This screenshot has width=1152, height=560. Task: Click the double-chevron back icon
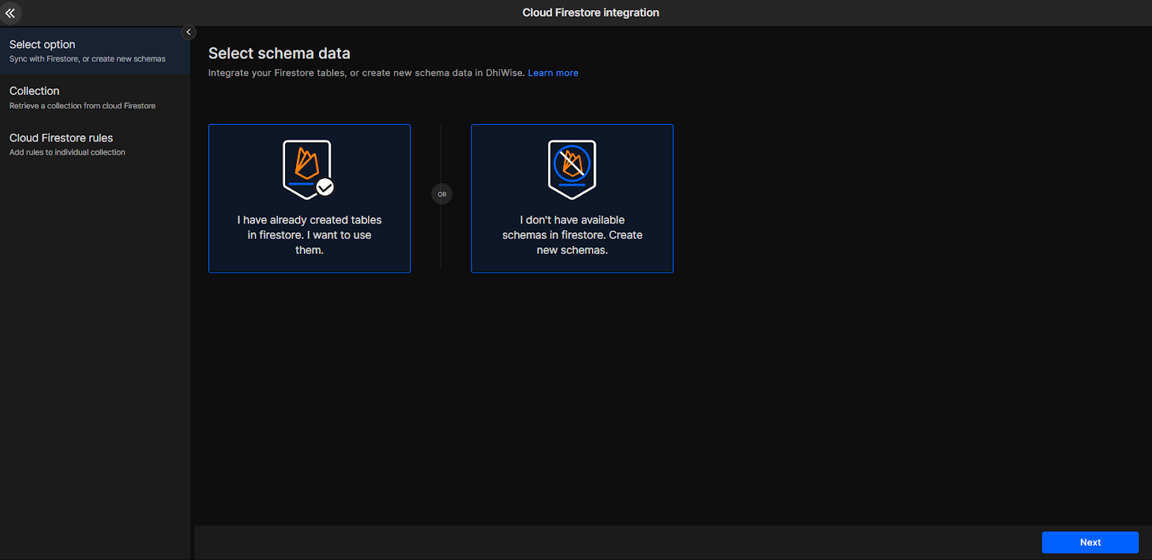tap(10, 13)
